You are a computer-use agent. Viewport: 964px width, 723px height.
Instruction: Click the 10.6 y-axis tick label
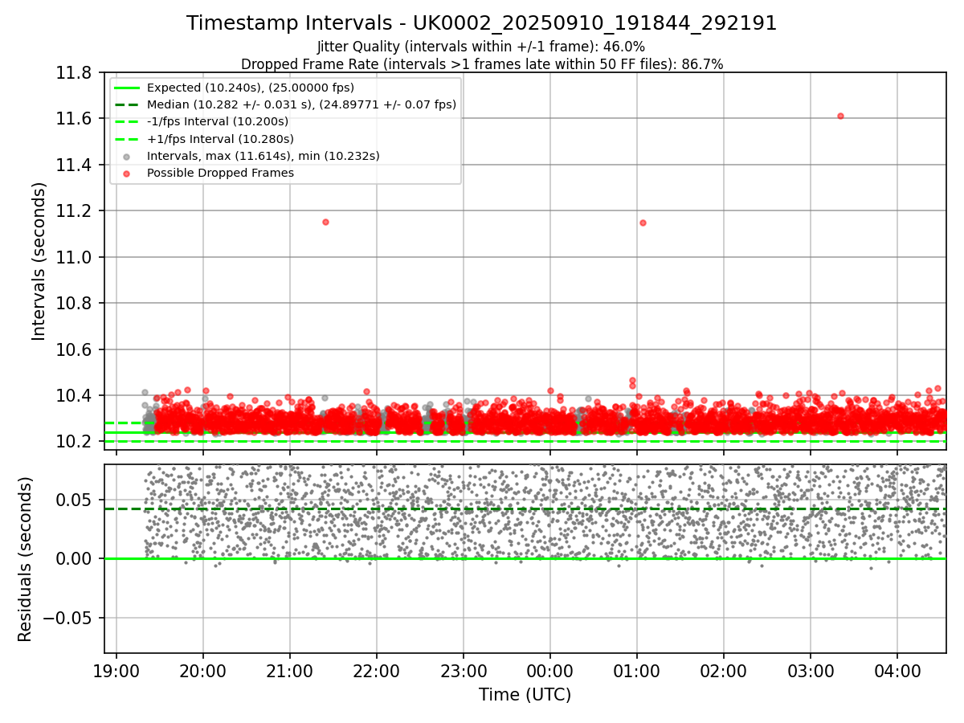pyautogui.click(x=76, y=350)
